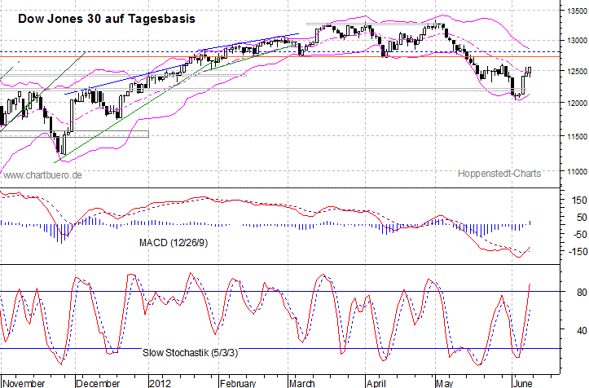Click the MACD axis value -50
The width and height of the screenshot is (589, 388).
point(578,235)
